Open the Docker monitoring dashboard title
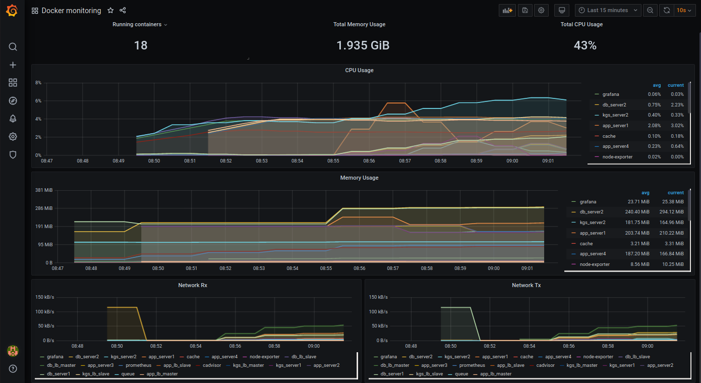 (71, 11)
